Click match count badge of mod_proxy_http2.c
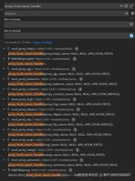 (x=77, y=49)
